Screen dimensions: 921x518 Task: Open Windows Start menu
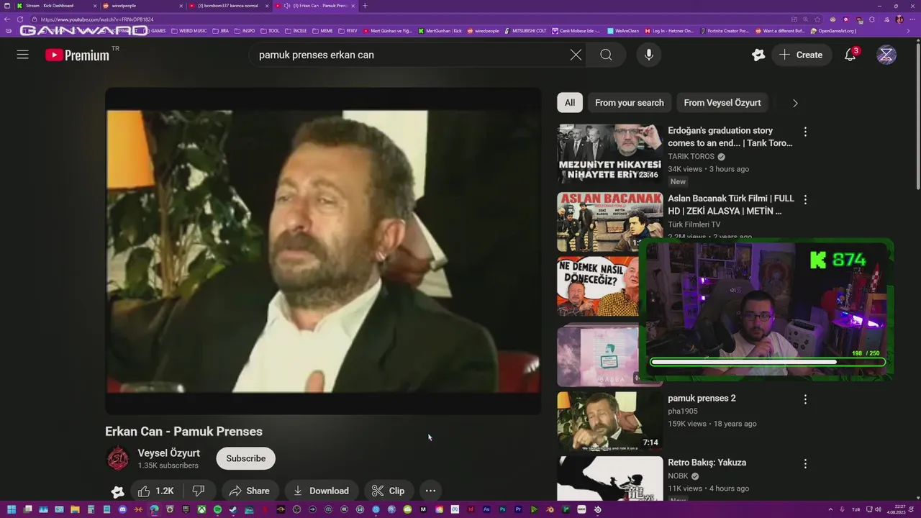pyautogui.click(x=12, y=509)
